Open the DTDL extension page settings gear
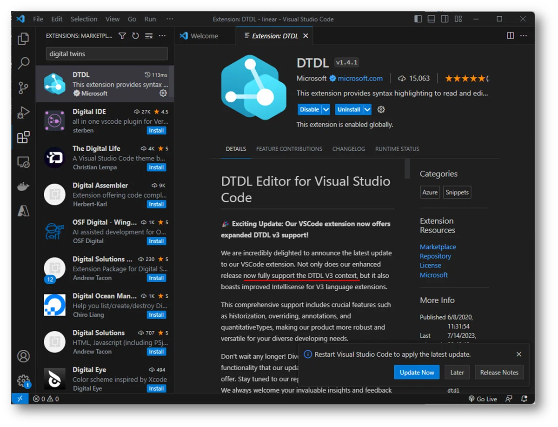Image resolution: width=558 pixels, height=427 pixels. 381,109
